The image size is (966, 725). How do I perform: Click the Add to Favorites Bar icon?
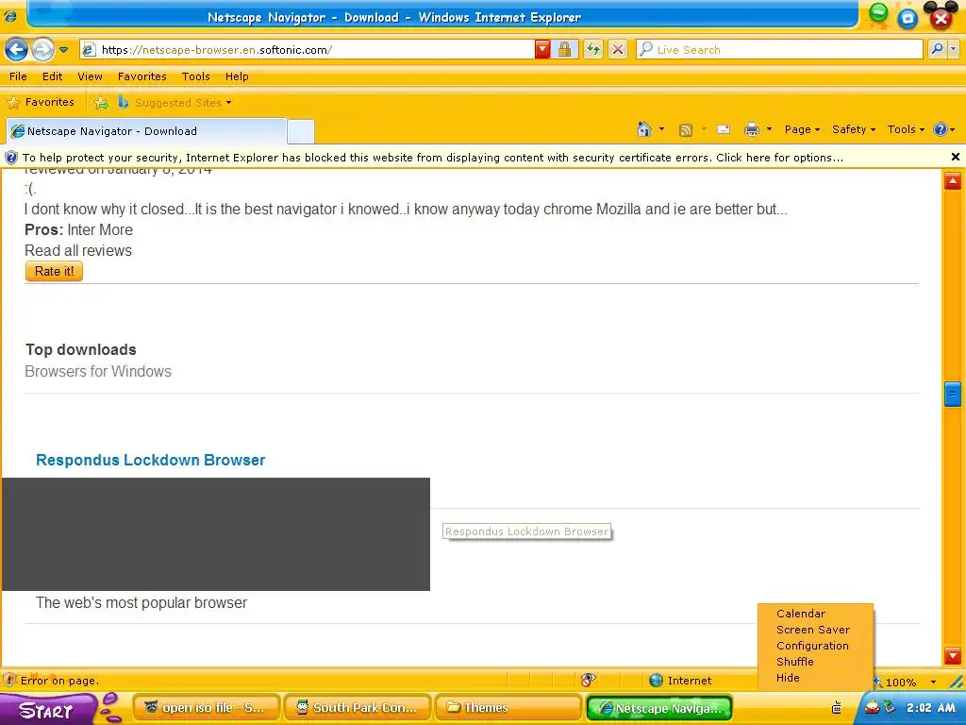pos(101,103)
